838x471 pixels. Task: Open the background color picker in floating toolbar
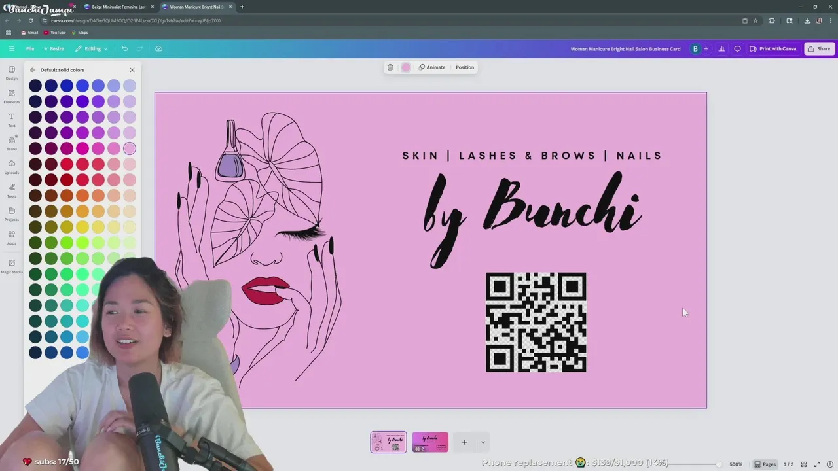coord(406,67)
